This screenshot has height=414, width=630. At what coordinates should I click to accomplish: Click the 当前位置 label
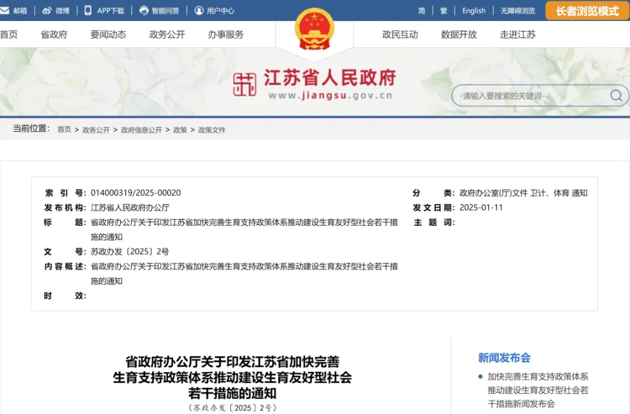pos(31,129)
